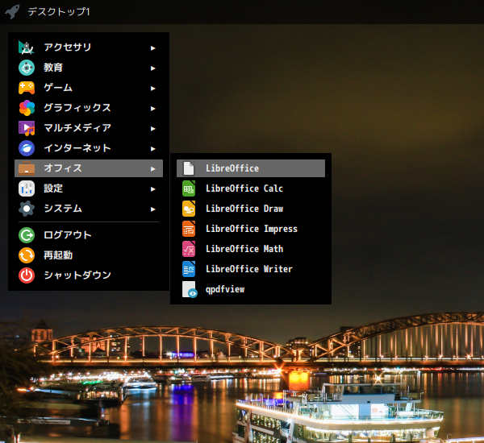Select the オフィス menu entry
The image size is (484, 443).
[89, 168]
